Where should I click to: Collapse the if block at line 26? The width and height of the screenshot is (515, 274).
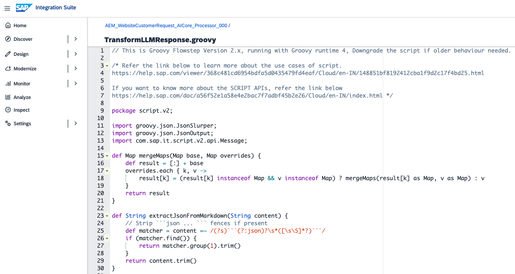point(107,239)
